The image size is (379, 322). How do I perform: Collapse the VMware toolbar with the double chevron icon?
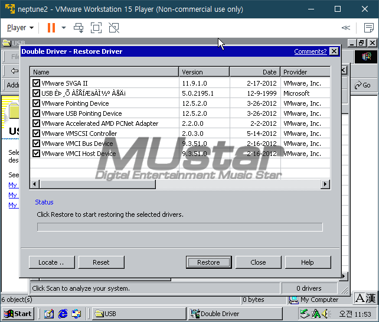345,28
